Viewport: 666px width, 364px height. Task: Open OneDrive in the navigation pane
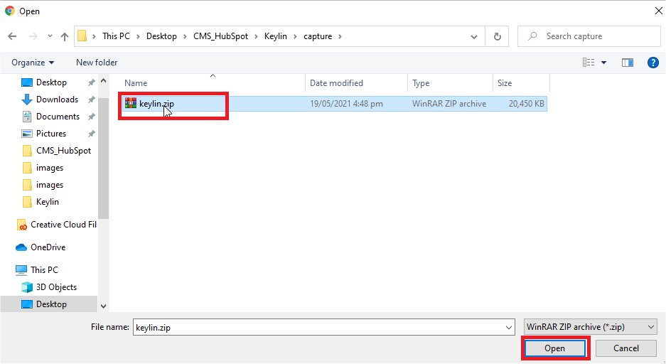pos(48,247)
